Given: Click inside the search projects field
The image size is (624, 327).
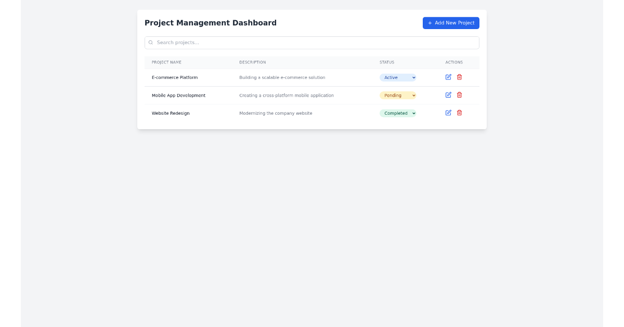Looking at the screenshot, I should pyautogui.click(x=312, y=42).
